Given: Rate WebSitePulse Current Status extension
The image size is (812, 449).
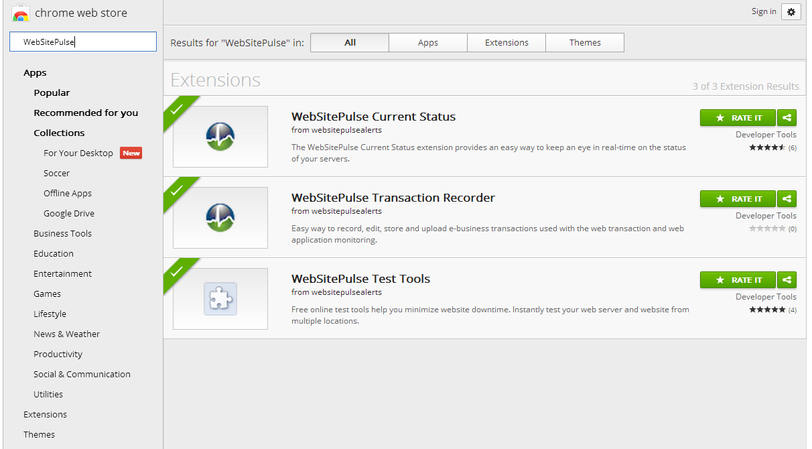Looking at the screenshot, I should [x=738, y=117].
